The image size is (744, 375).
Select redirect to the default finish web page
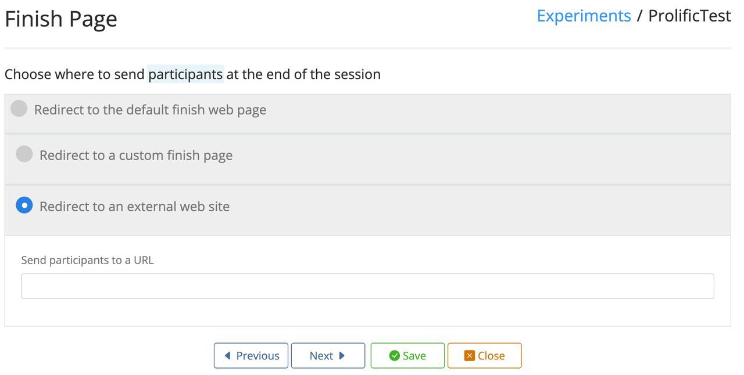18,108
